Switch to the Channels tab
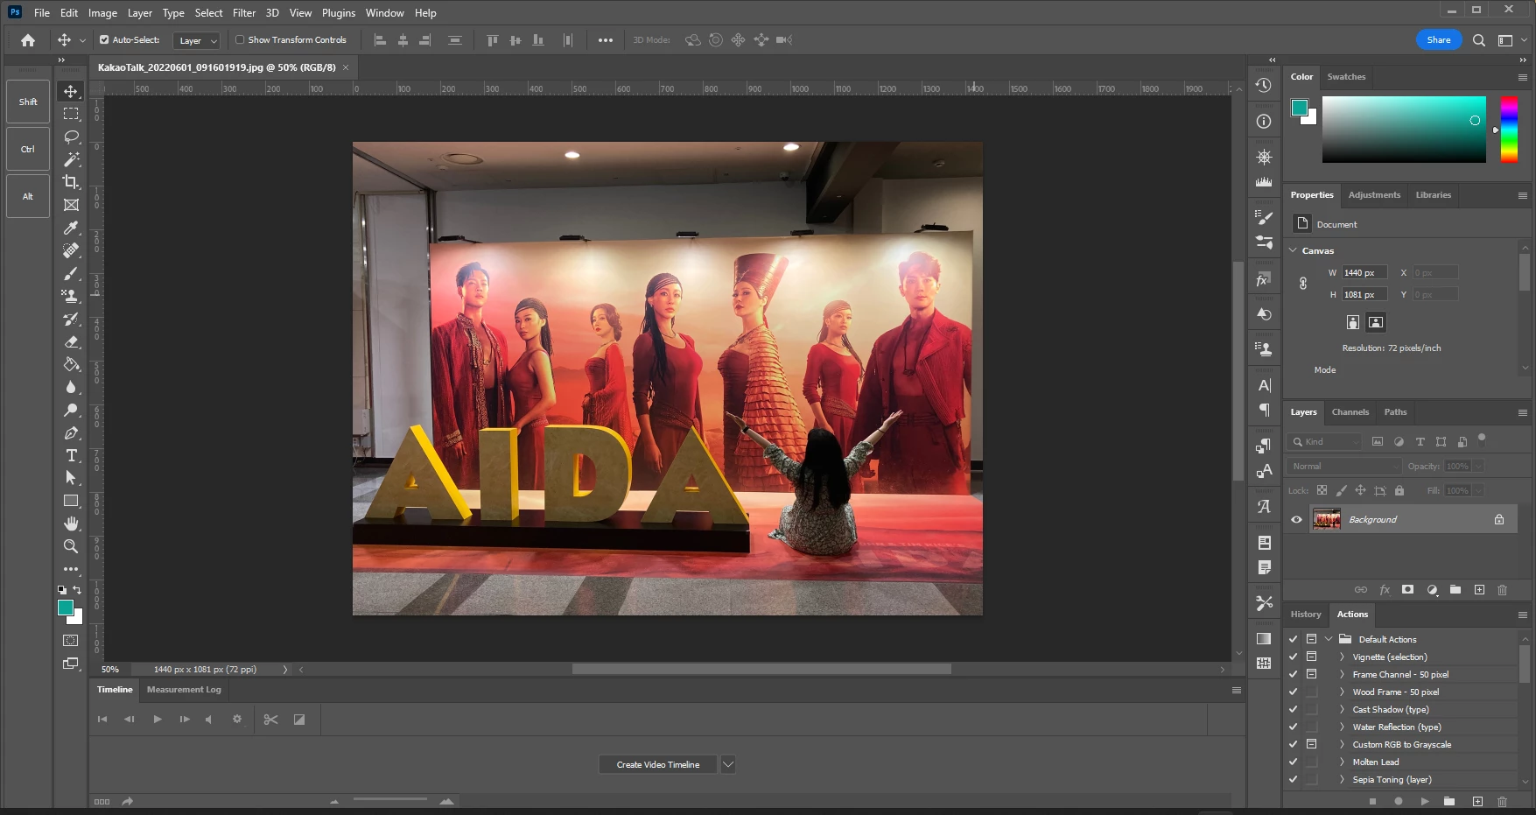Screen dimensions: 1536x815 click(x=1350, y=412)
